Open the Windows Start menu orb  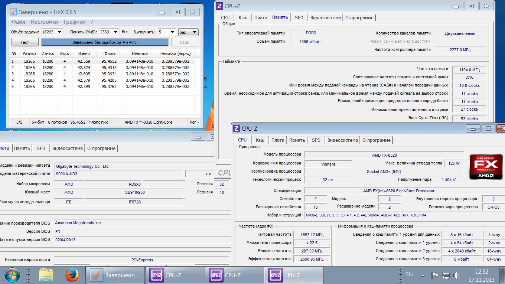coord(13,275)
